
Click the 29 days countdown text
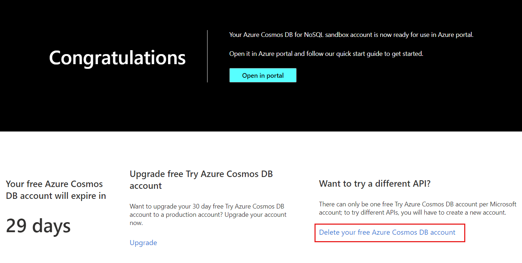38,226
